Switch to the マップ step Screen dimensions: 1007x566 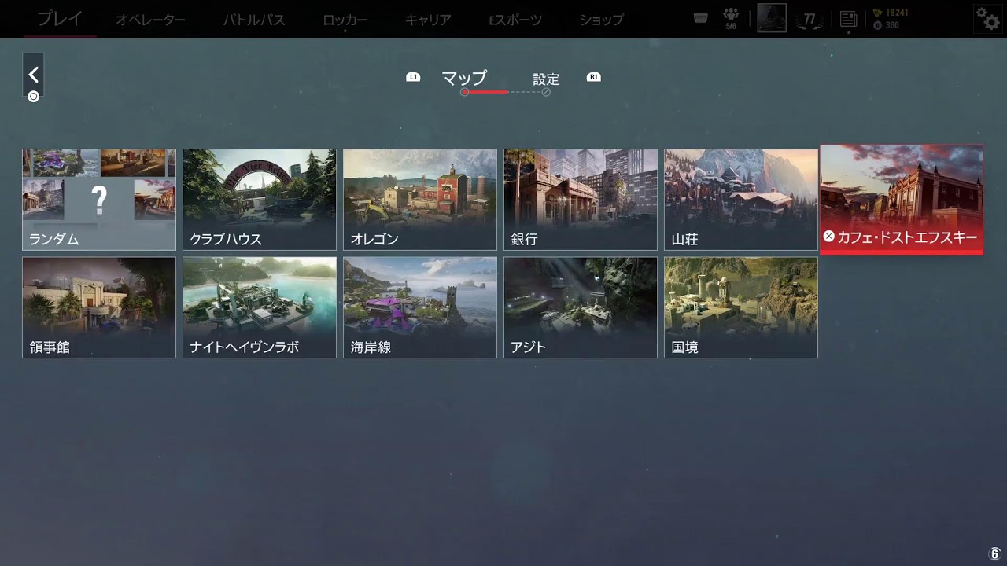coord(464,78)
